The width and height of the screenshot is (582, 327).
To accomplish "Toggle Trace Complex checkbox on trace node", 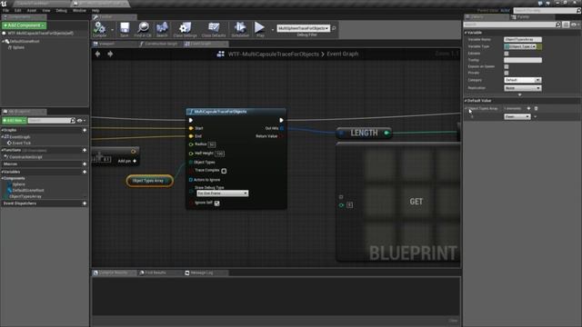I will pos(224,171).
